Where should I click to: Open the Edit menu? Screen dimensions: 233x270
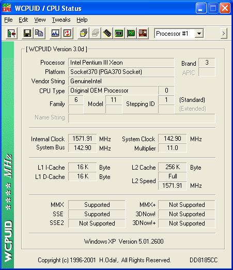coord(23,20)
